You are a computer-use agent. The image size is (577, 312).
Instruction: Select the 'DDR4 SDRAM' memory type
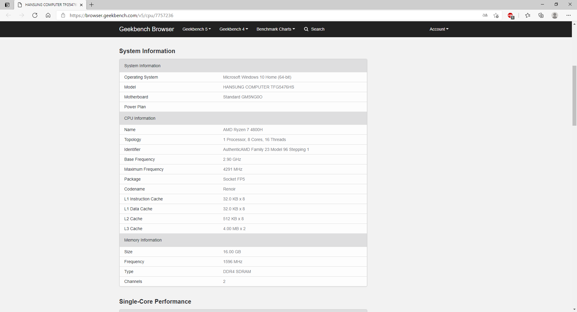click(x=237, y=271)
